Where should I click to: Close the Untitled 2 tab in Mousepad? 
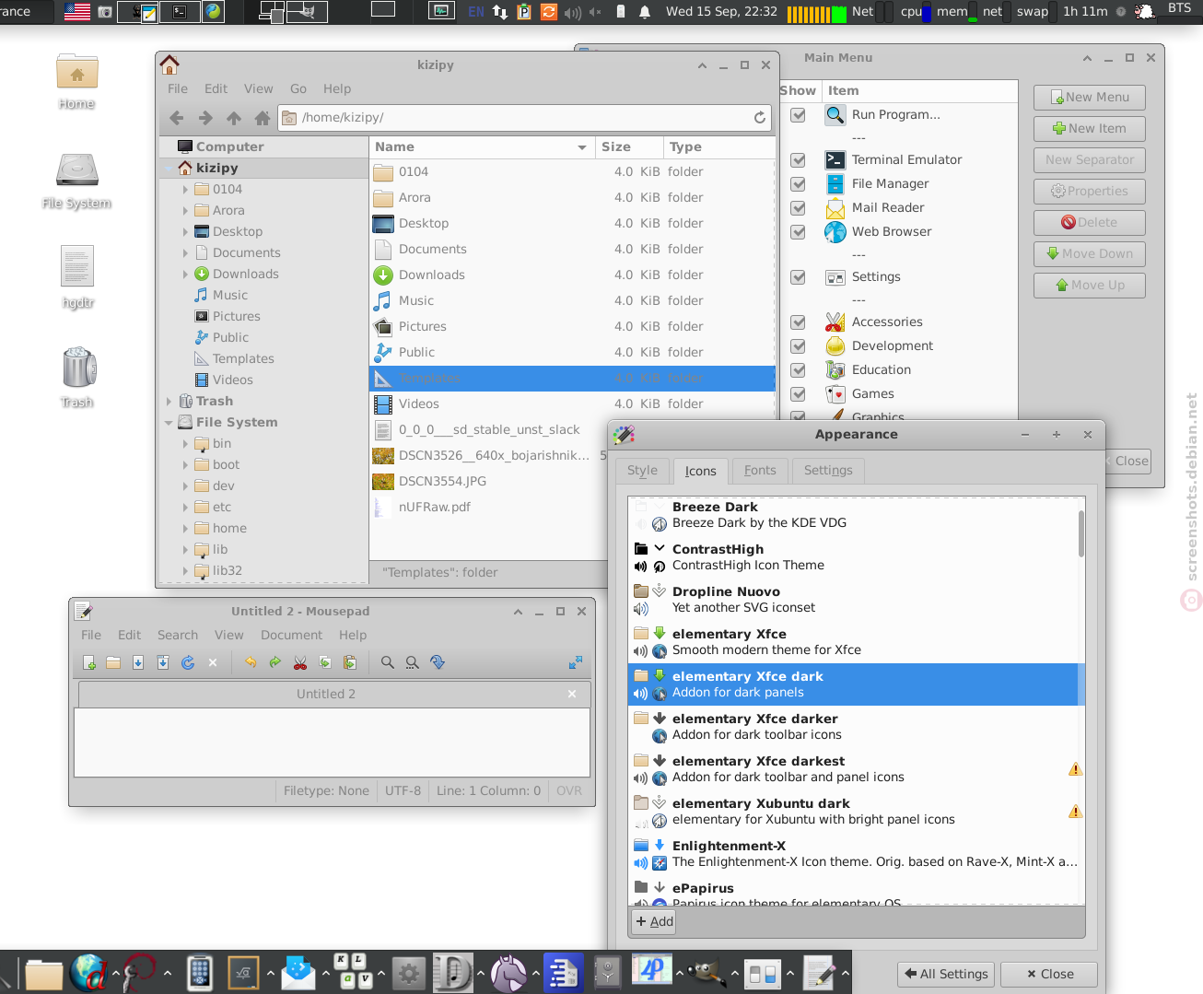pos(572,694)
